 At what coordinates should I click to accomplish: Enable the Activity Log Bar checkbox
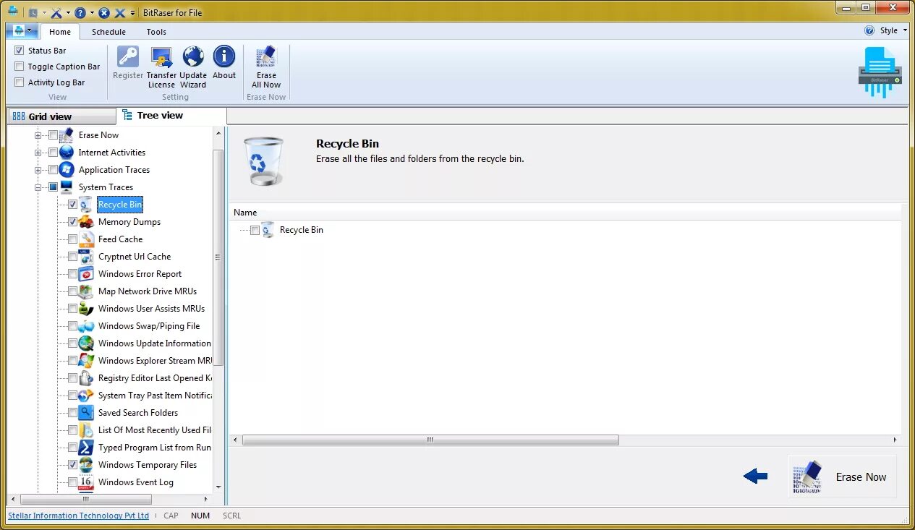click(20, 82)
